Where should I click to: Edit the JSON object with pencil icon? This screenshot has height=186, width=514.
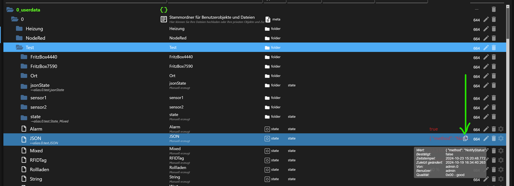point(486,139)
